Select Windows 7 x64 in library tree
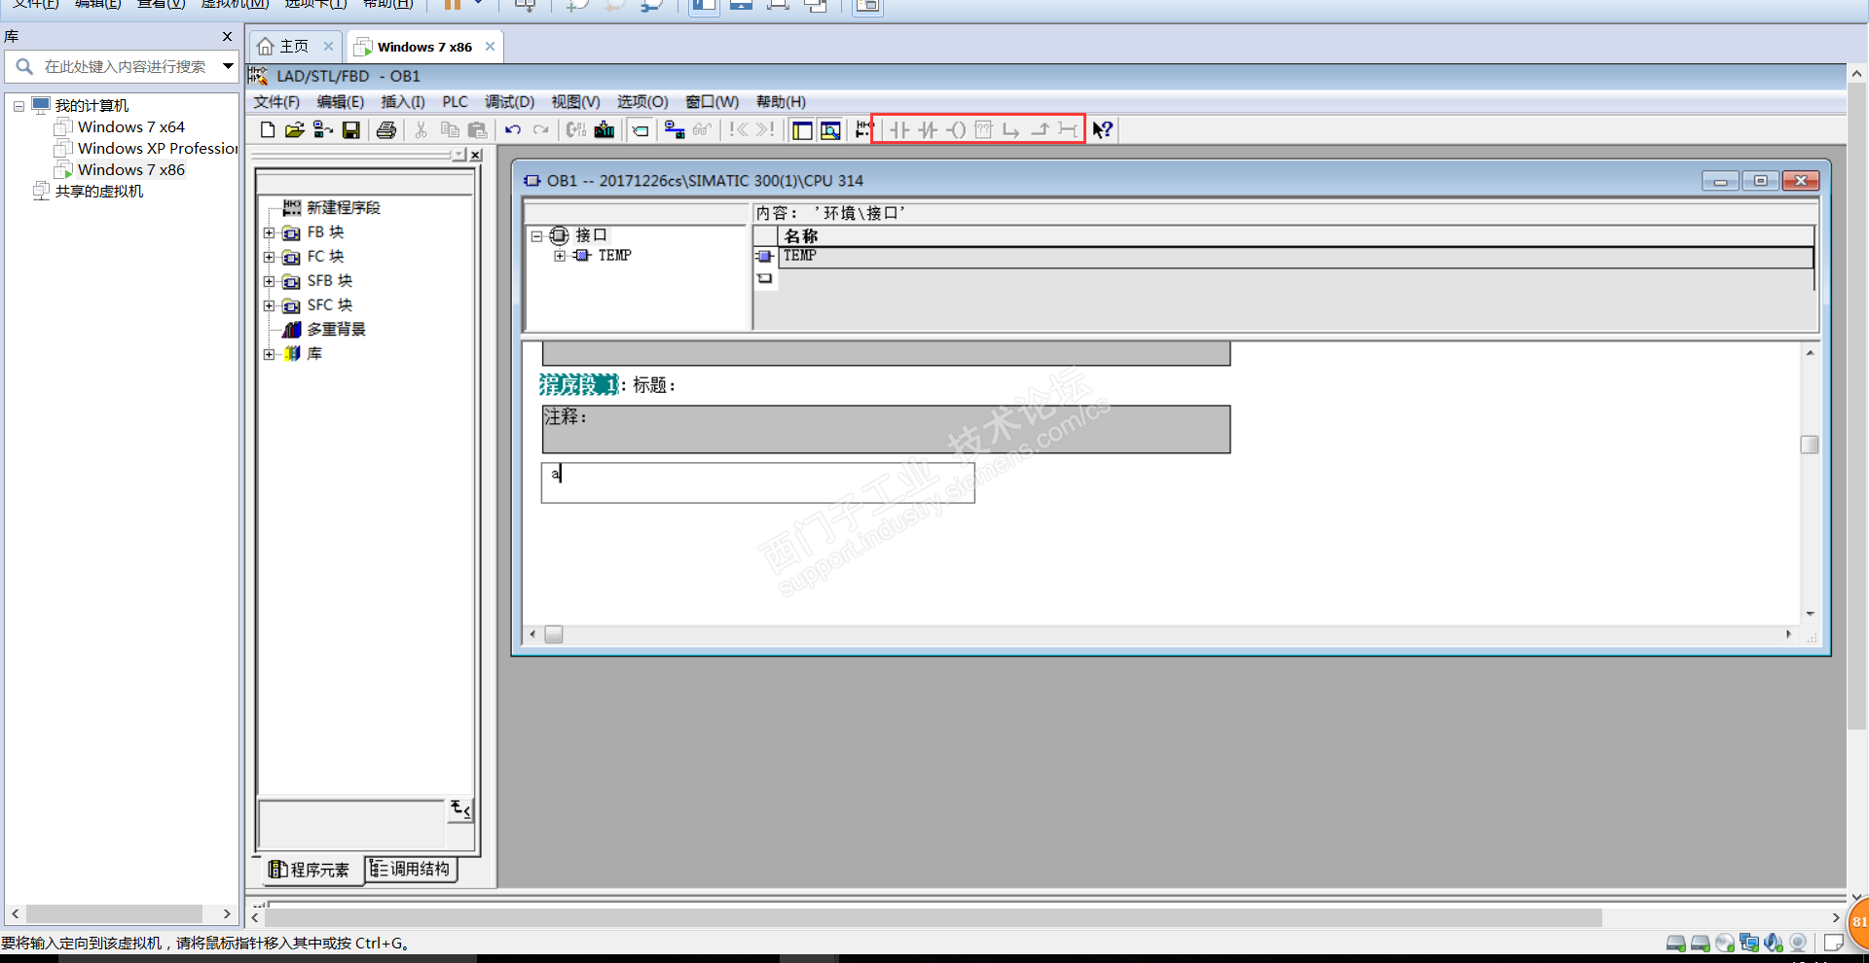 point(130,127)
